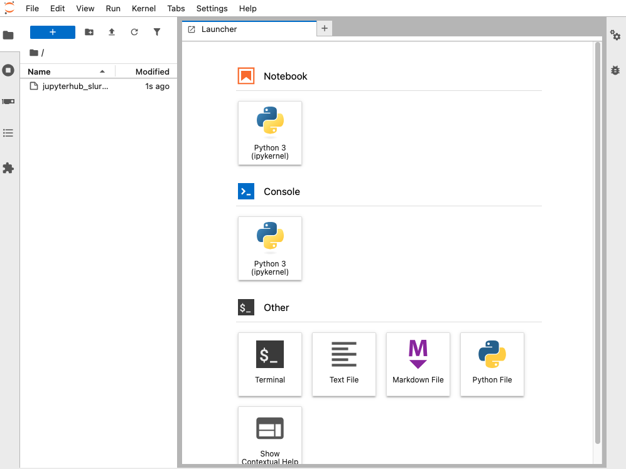Open the Run menu
626x469 pixels.
click(x=113, y=8)
